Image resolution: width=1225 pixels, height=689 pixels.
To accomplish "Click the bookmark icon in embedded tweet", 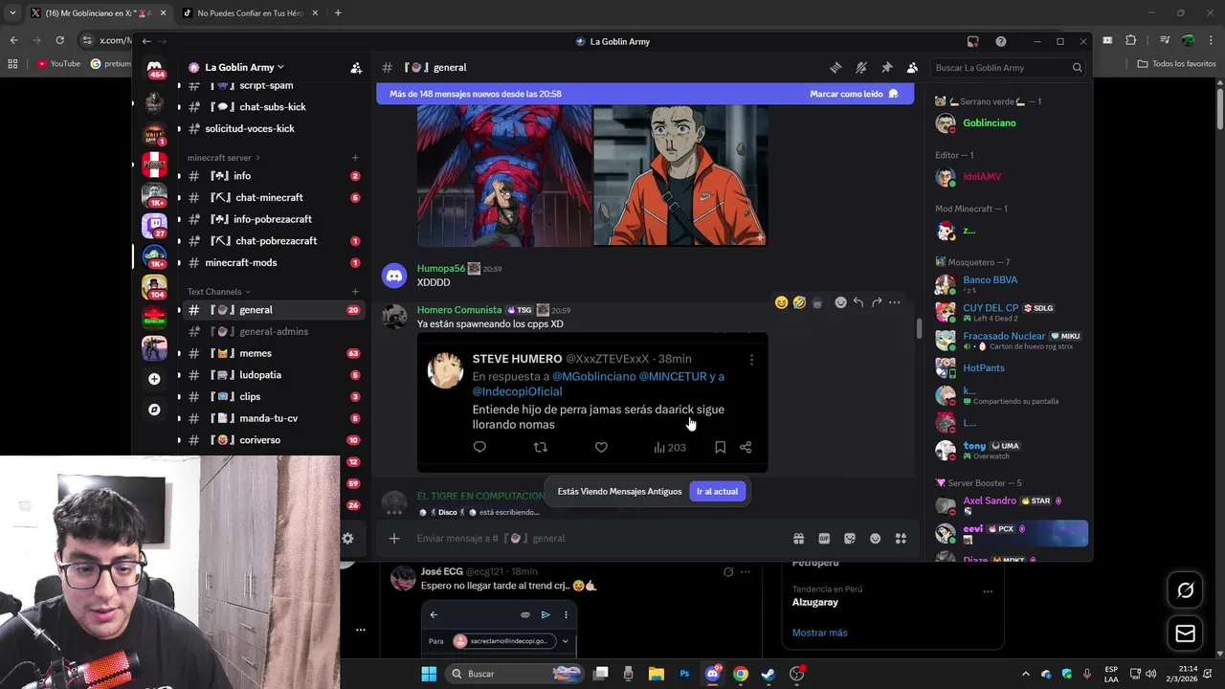I will point(720,447).
